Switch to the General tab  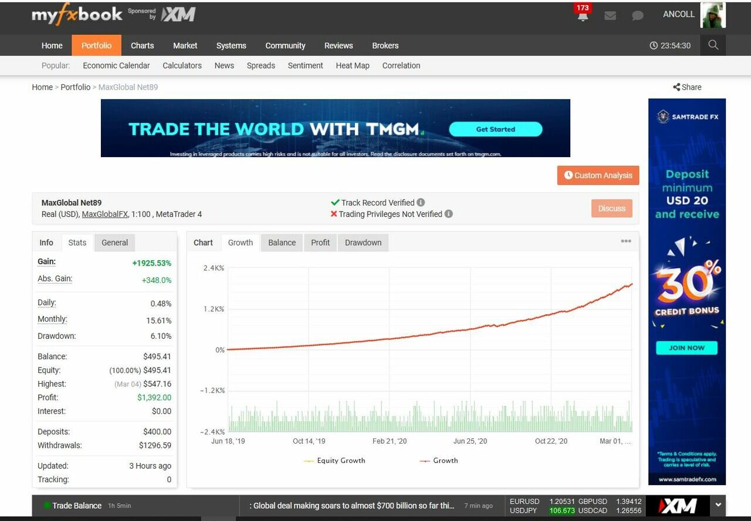[x=114, y=243]
